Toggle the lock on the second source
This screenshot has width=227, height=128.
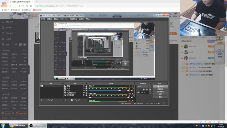tap(87, 88)
